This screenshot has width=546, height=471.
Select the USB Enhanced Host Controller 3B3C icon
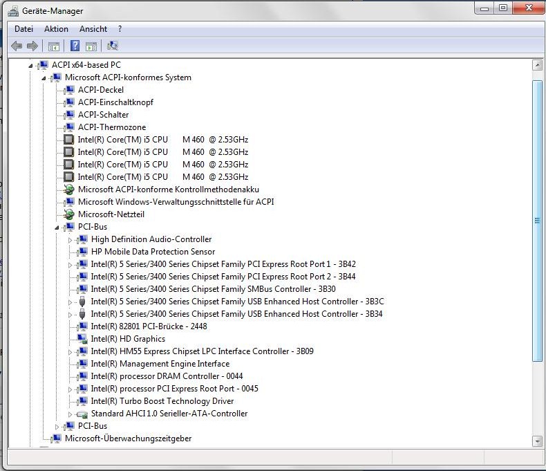(82, 302)
